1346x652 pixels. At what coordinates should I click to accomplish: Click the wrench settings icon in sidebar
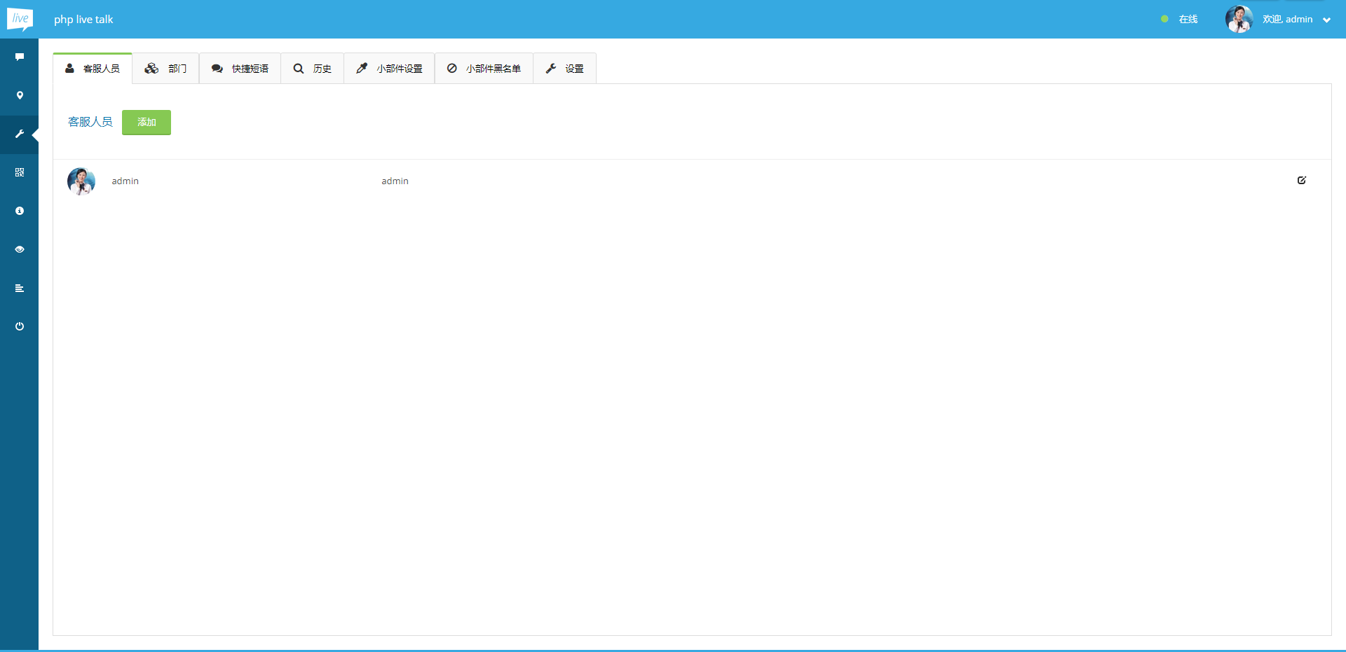[x=20, y=134]
